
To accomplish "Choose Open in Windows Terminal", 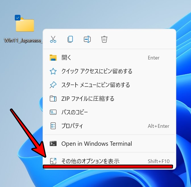I will click(x=97, y=144).
